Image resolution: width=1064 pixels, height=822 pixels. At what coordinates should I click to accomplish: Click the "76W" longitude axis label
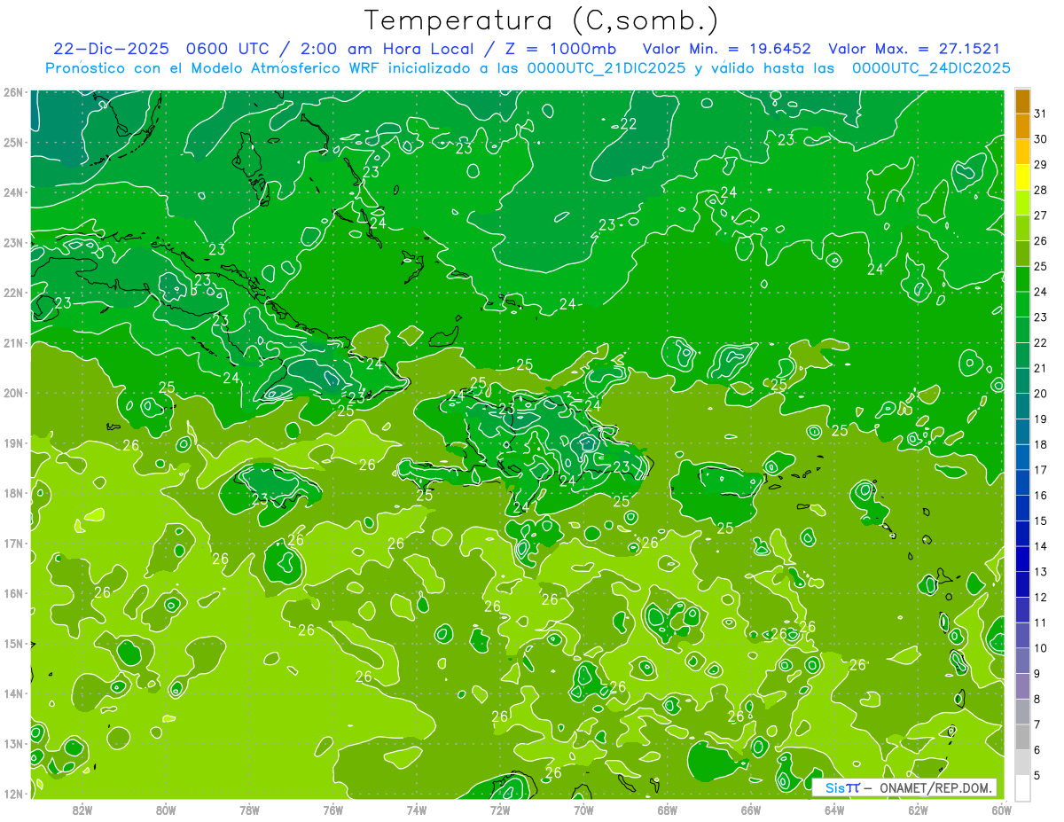333,810
